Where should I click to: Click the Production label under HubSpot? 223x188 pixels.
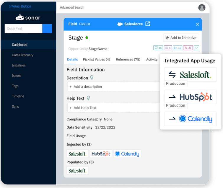(176, 105)
